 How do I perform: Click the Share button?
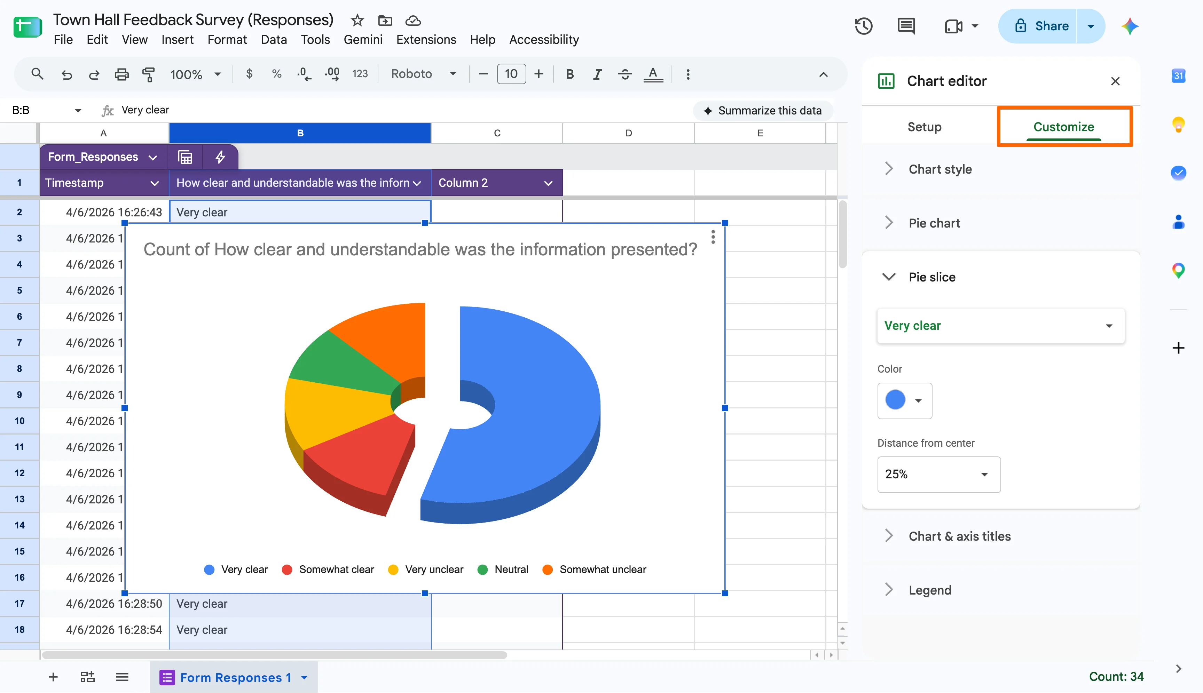coord(1037,26)
